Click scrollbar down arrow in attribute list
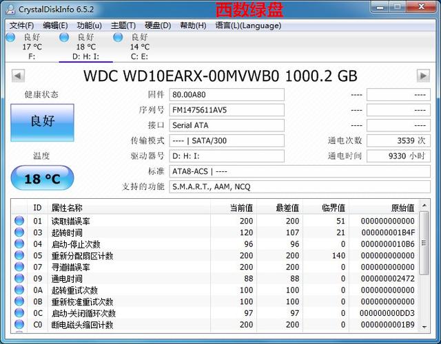This screenshot has height=344, width=441. pyautogui.click(x=424, y=327)
